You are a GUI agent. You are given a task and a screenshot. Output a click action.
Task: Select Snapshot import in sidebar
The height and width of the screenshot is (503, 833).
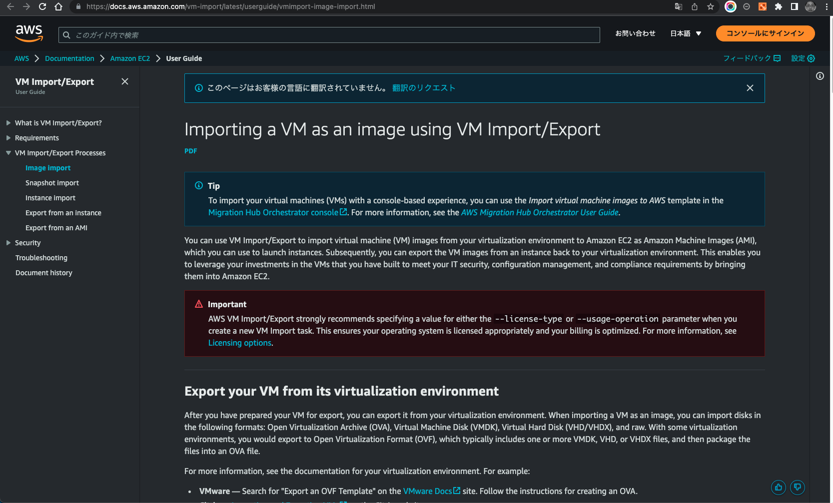pos(52,183)
